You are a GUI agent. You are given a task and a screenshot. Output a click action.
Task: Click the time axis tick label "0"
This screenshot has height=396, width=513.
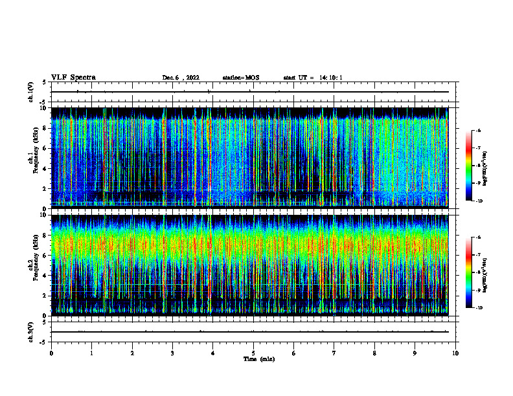click(51, 353)
